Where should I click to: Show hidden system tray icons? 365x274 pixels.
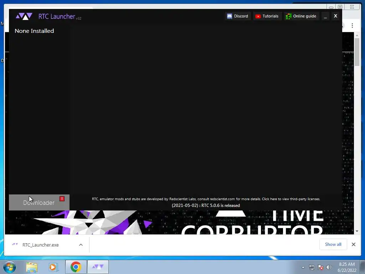click(303, 267)
